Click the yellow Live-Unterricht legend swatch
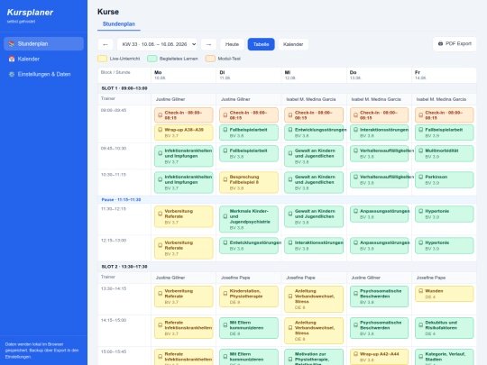 pos(102,59)
